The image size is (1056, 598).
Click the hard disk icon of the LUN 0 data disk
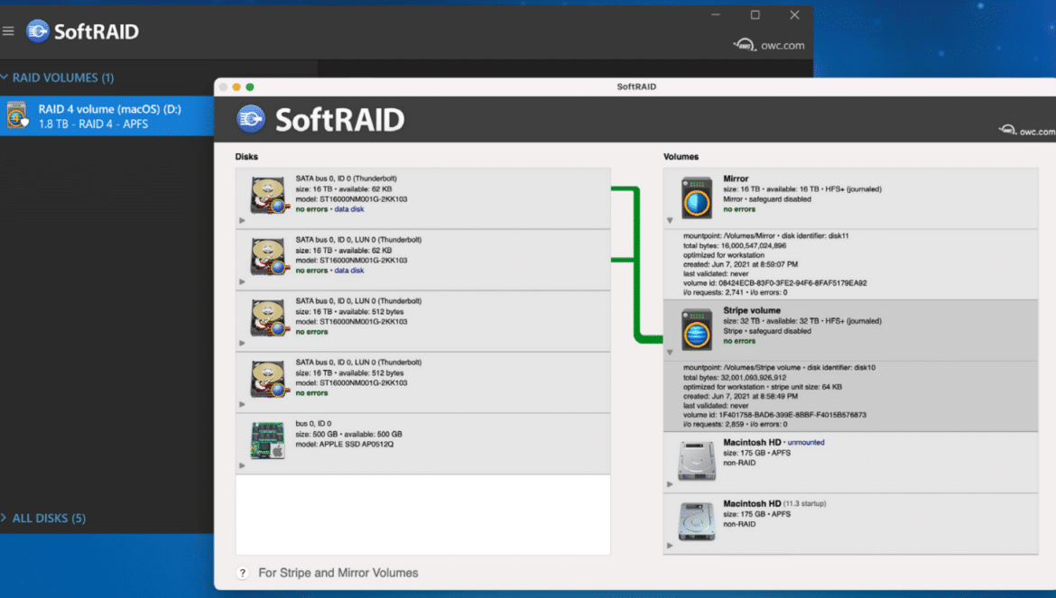coord(269,256)
